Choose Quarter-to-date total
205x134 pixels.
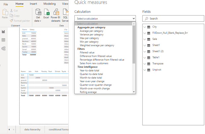tap(91, 74)
